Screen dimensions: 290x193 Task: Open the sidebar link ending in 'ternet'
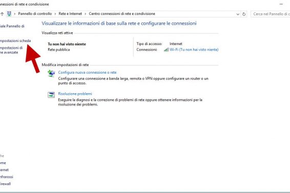point(4,170)
